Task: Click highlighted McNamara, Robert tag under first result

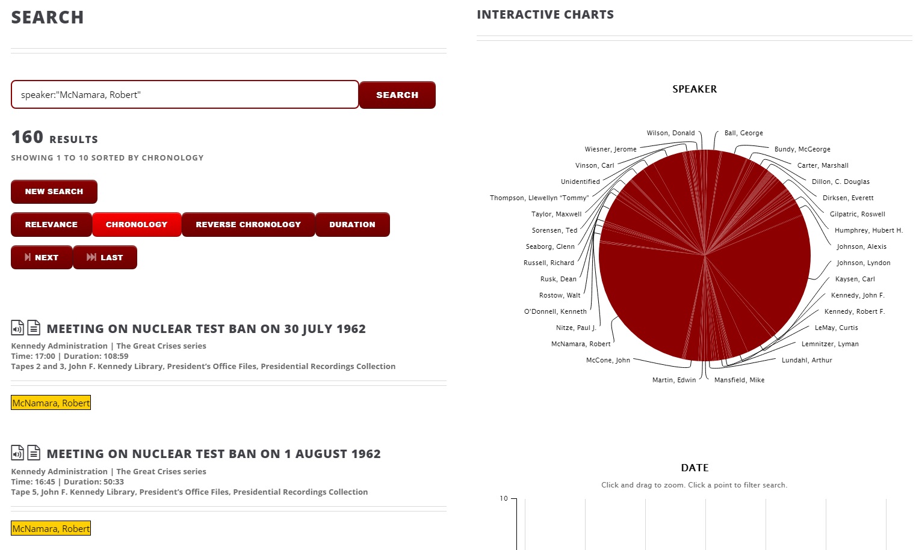Action: 51,403
